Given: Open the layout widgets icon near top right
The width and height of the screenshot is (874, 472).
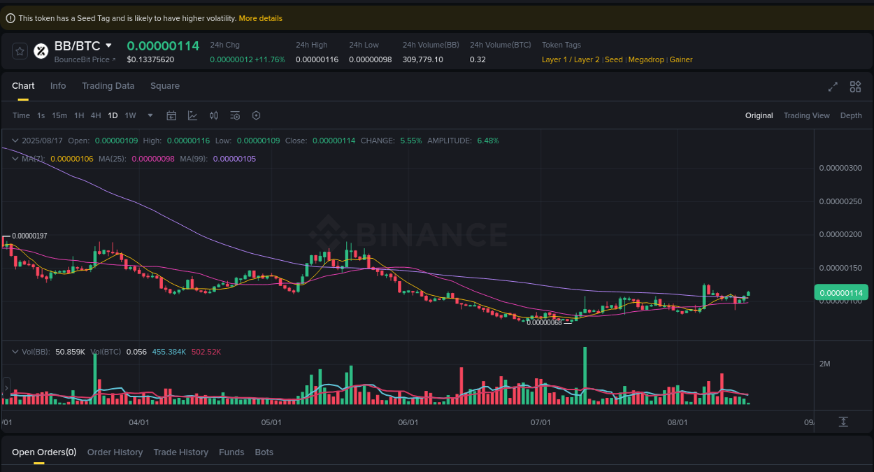Looking at the screenshot, I should tap(855, 87).
